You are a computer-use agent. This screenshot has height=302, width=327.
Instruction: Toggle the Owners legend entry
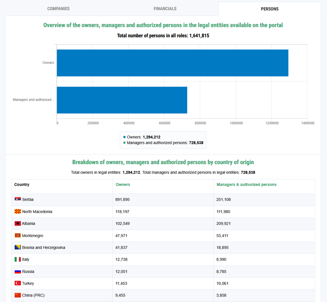pos(142,137)
